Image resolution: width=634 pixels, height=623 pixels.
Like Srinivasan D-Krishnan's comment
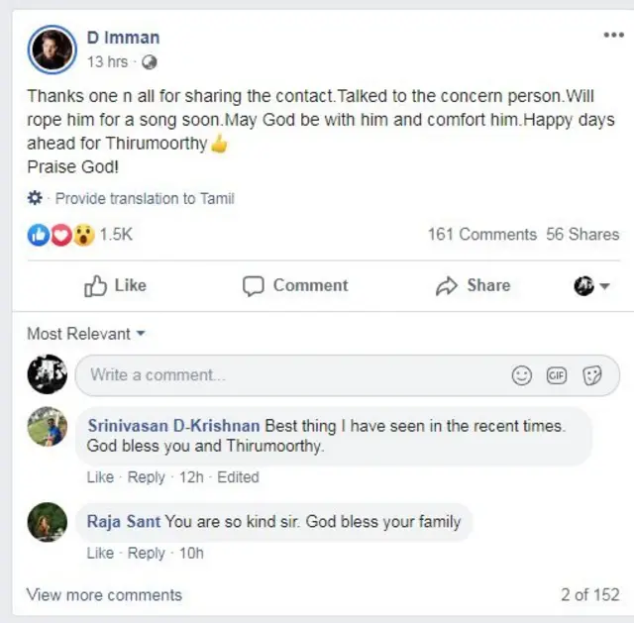pyautogui.click(x=100, y=476)
